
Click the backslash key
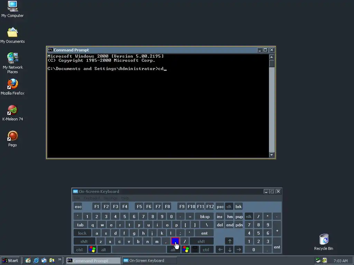(x=207, y=225)
